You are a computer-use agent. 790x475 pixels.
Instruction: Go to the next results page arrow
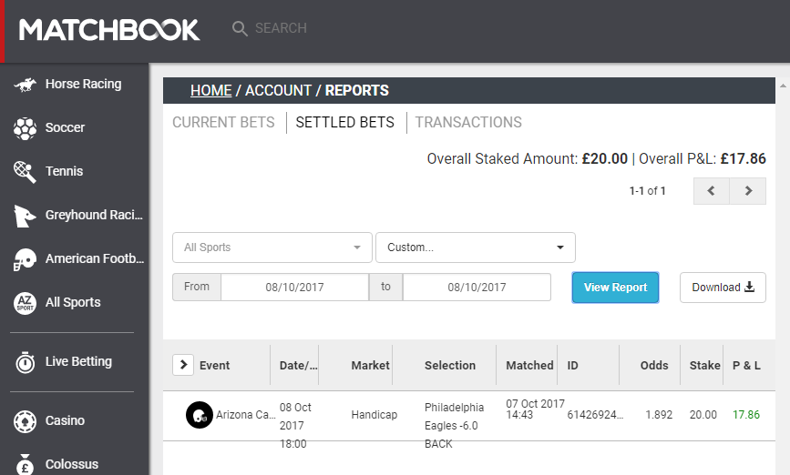pyautogui.click(x=748, y=191)
